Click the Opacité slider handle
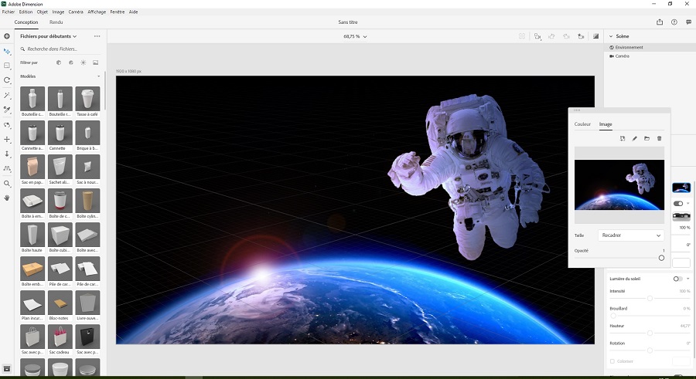 click(661, 258)
